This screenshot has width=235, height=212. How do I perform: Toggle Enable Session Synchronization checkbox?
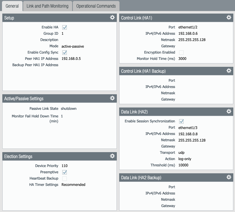[181, 121]
